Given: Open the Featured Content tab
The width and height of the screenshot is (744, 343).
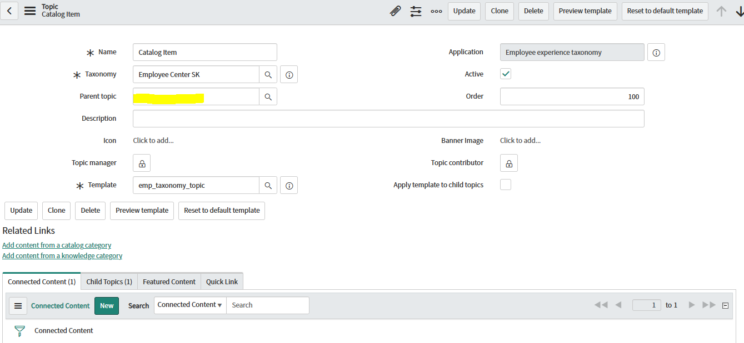Looking at the screenshot, I should tap(168, 281).
